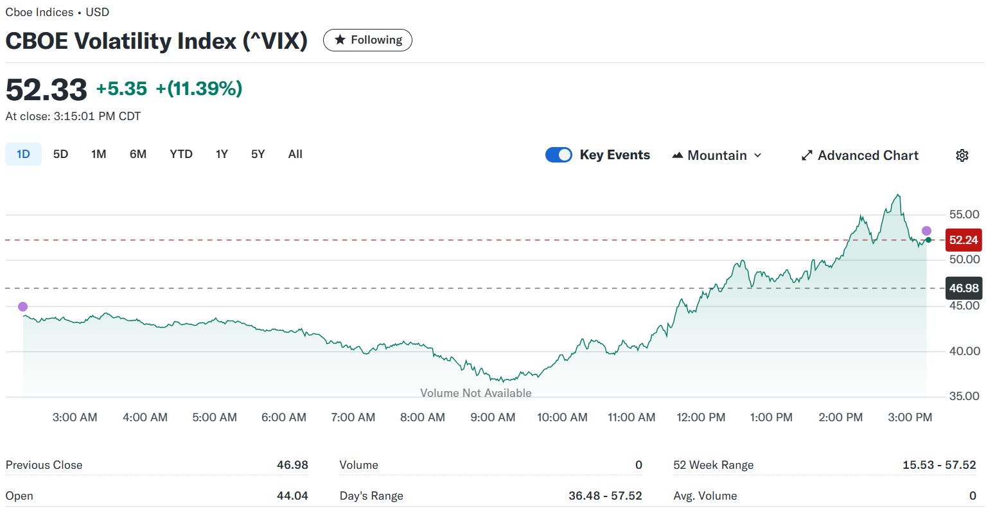Click the 2:00 PM axis label
The image size is (986, 508).
(x=841, y=417)
